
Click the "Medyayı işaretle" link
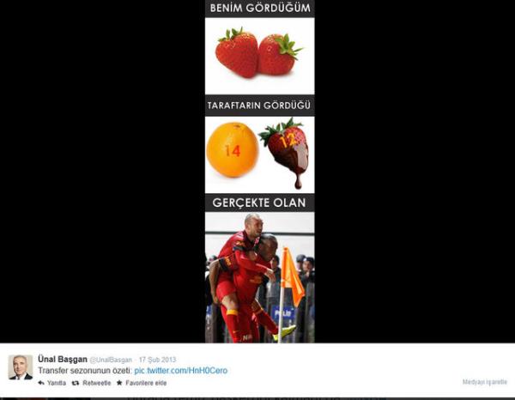[485, 382]
